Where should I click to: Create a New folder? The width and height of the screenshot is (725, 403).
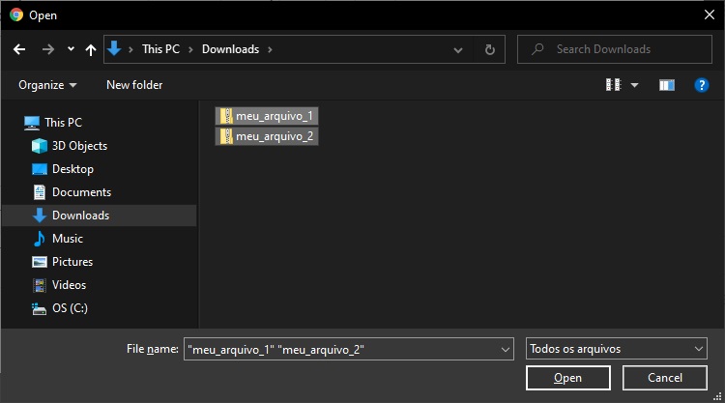134,85
